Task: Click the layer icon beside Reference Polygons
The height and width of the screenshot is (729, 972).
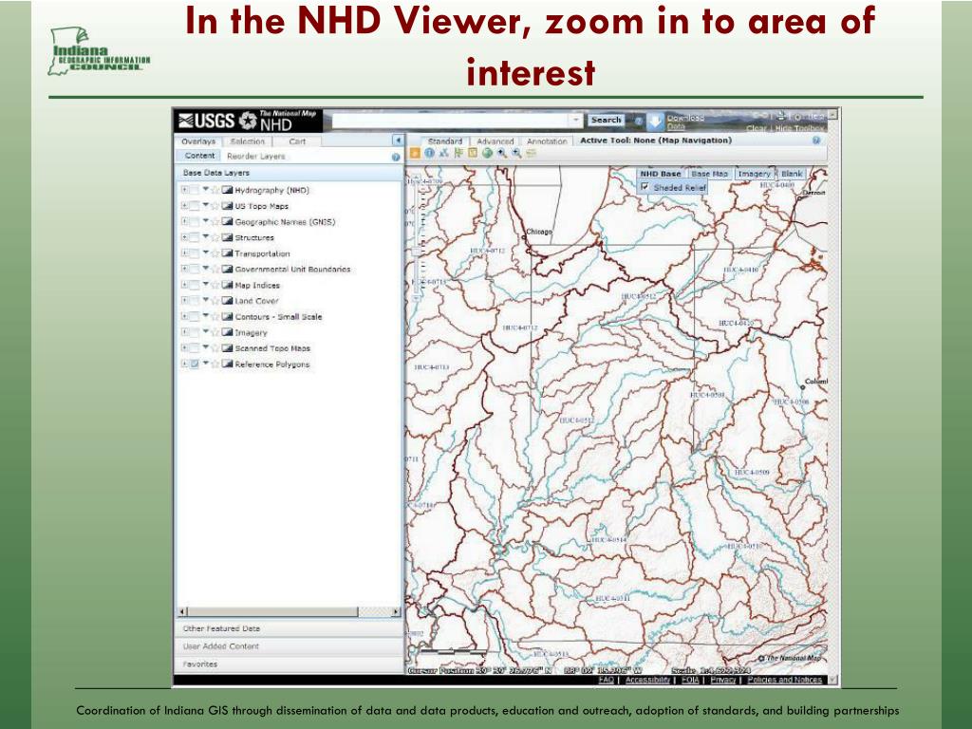Action: [227, 364]
